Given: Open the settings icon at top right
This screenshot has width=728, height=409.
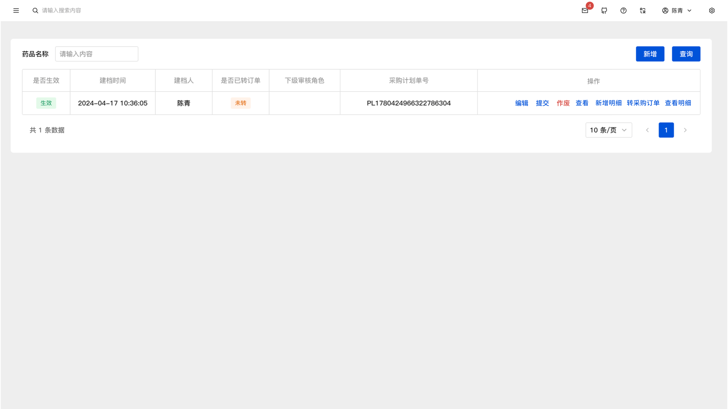Looking at the screenshot, I should tap(712, 11).
